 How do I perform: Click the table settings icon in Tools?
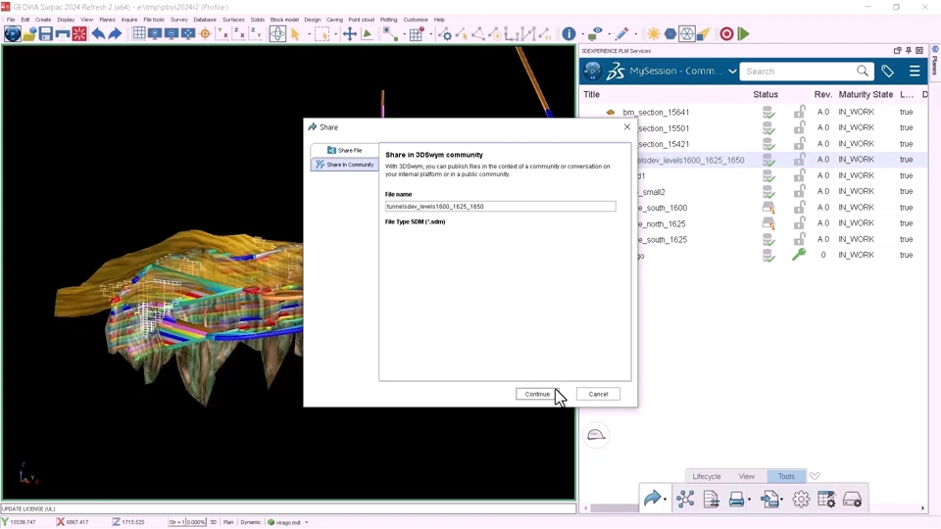(826, 499)
